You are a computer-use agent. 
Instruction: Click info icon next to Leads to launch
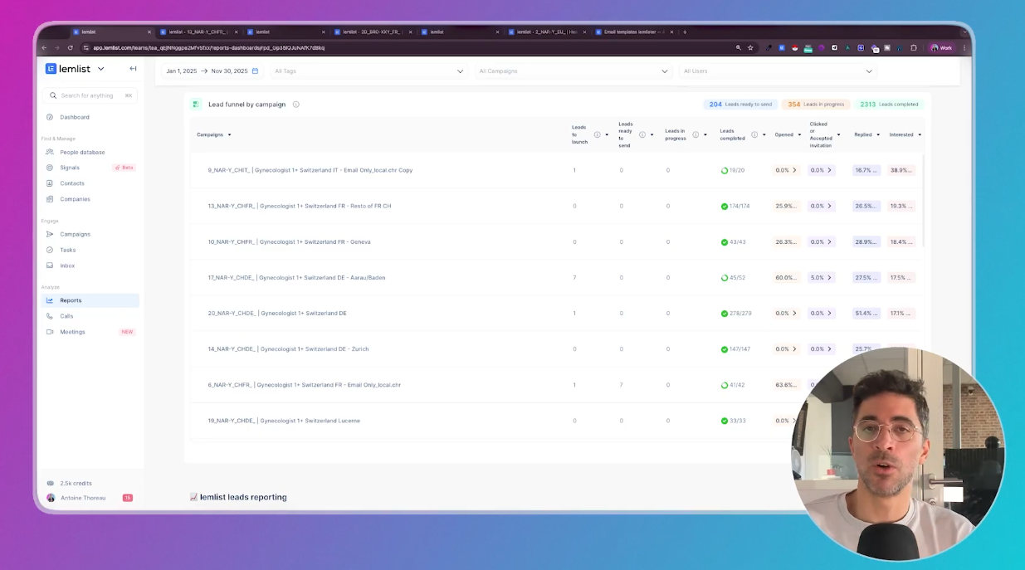click(x=597, y=134)
